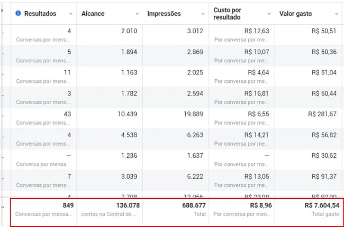The width and height of the screenshot is (344, 227).
Task: Click the amount spent R$ 281,67
Action: (322, 114)
